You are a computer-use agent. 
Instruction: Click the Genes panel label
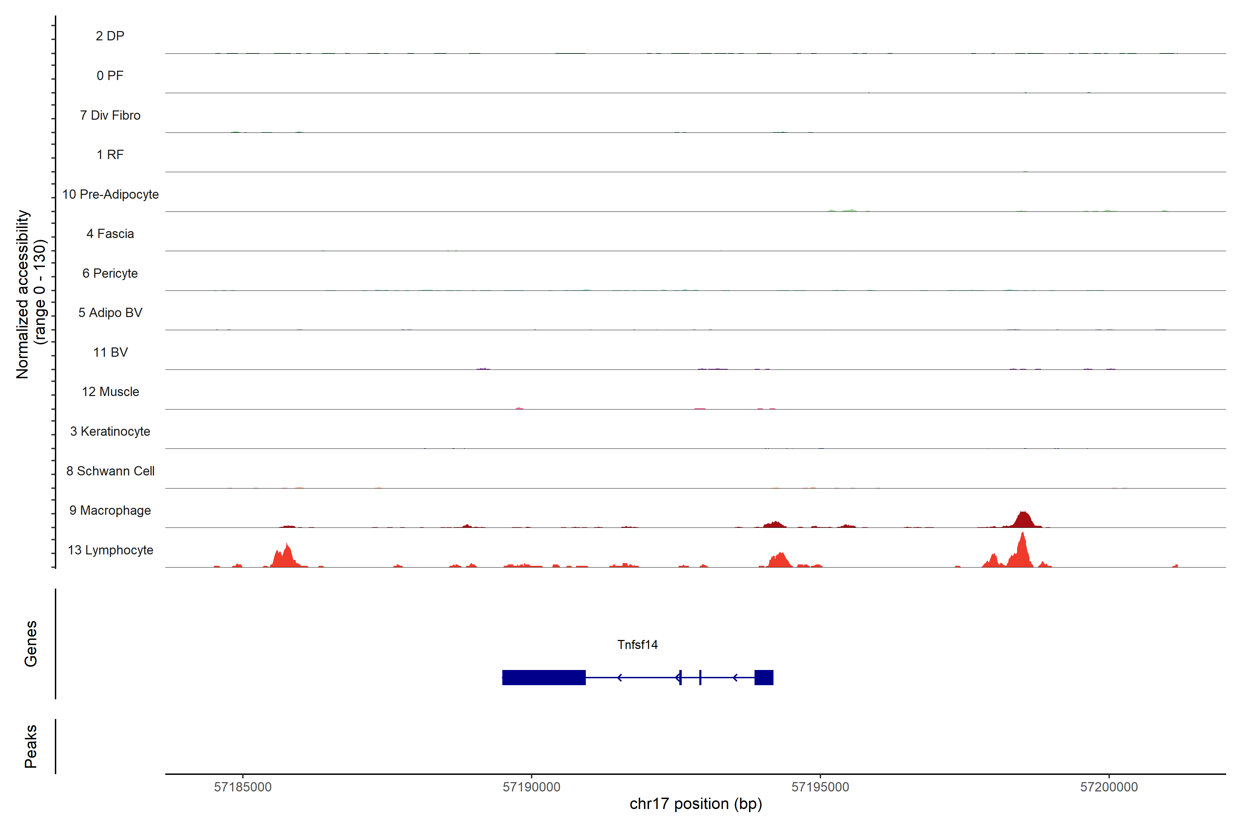tap(31, 644)
